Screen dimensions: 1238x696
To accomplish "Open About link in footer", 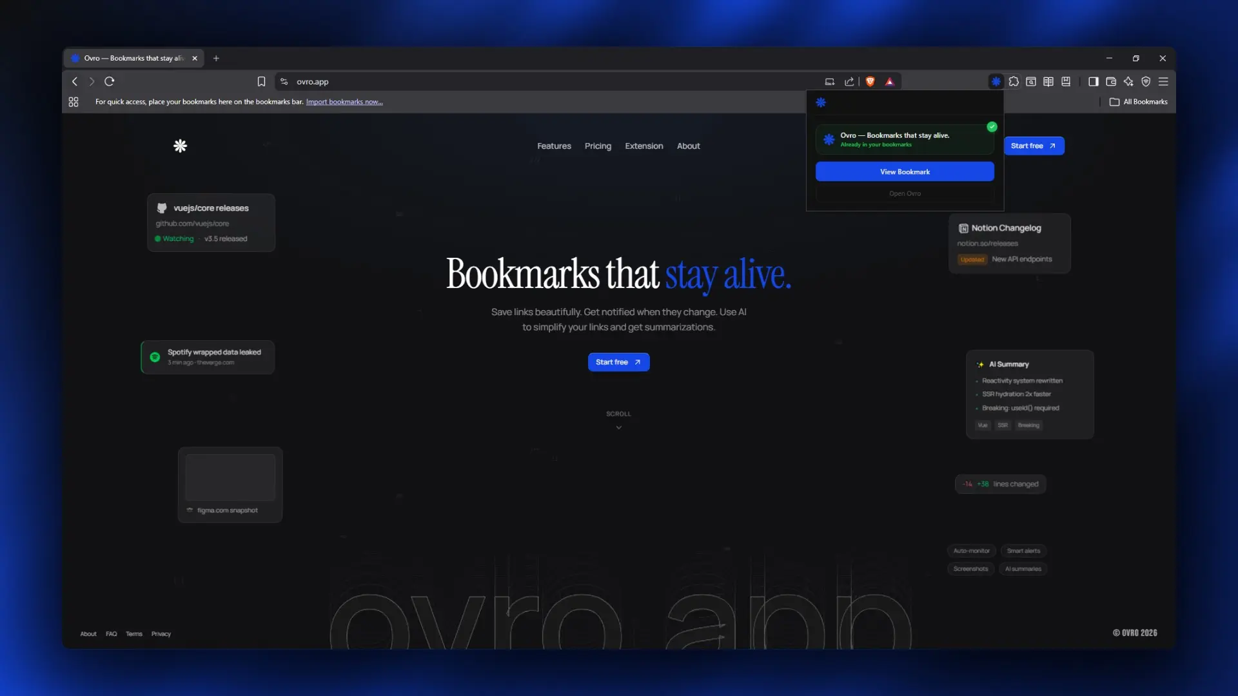I will 88,634.
